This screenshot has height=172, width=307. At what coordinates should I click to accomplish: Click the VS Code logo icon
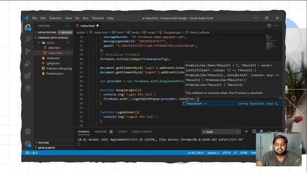[x=26, y=18]
